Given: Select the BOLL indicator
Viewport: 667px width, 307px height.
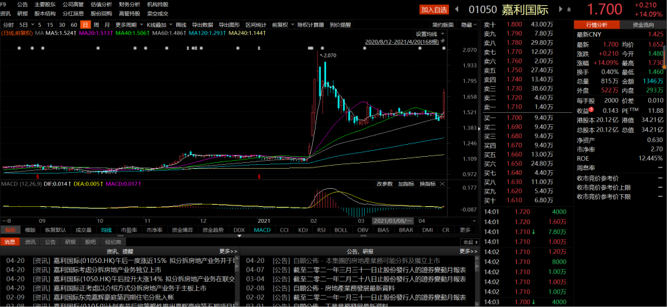Looking at the screenshot, I should pyautogui.click(x=341, y=230).
